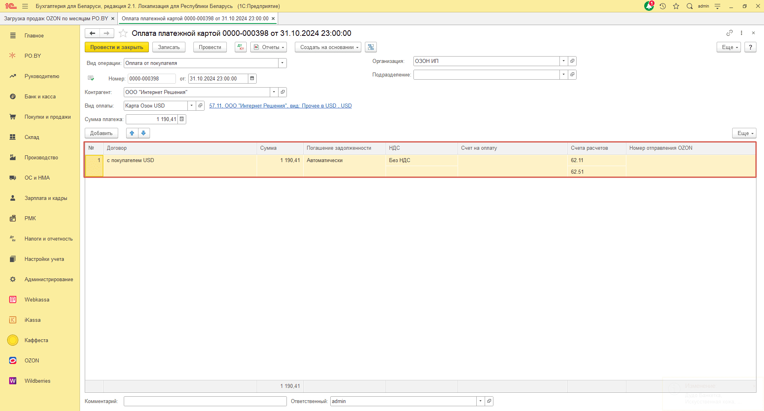Add document to favorites with star icon
764x411 pixels.
point(123,33)
